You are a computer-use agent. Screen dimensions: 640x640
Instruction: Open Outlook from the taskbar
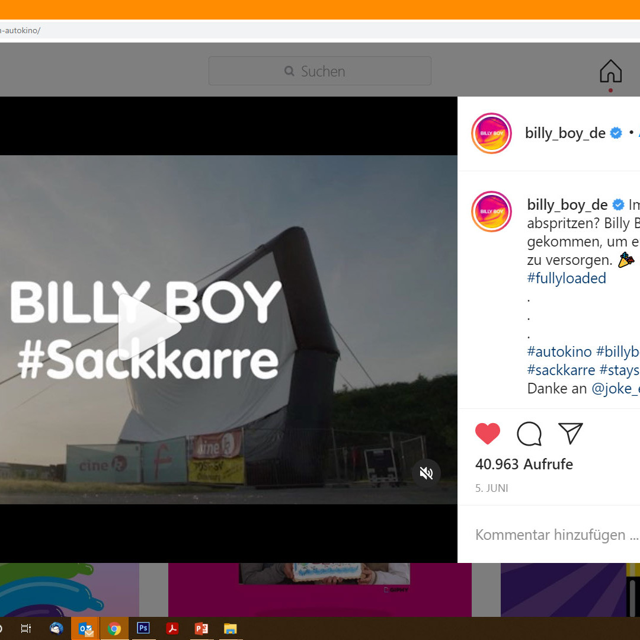click(x=86, y=629)
